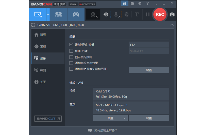Toggle the webcam overlay icon
Image resolution: width=203 pixels, height=135 pixels.
click(x=94, y=14)
